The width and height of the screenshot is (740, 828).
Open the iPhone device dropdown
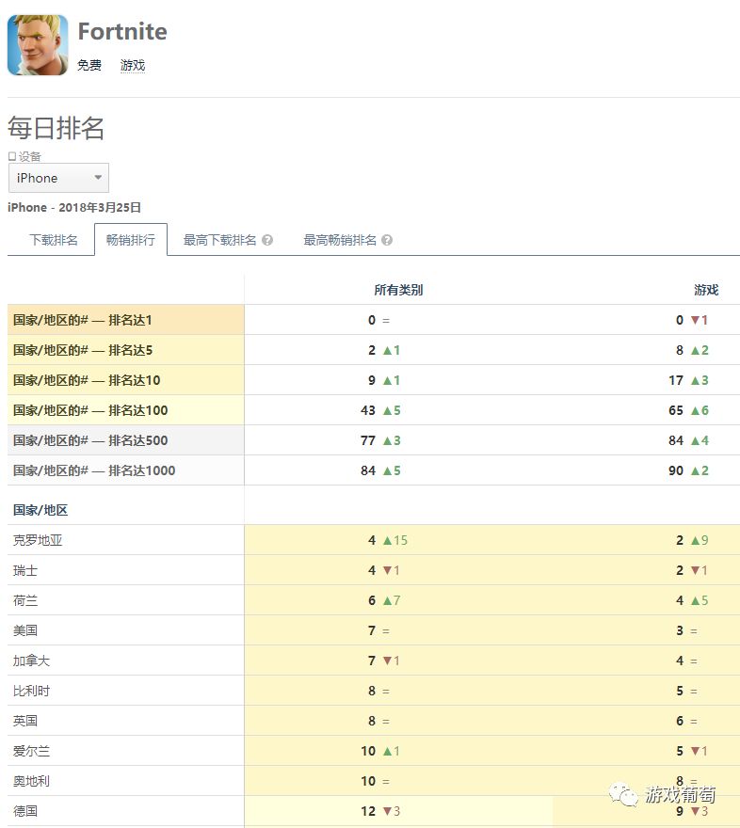click(x=58, y=178)
